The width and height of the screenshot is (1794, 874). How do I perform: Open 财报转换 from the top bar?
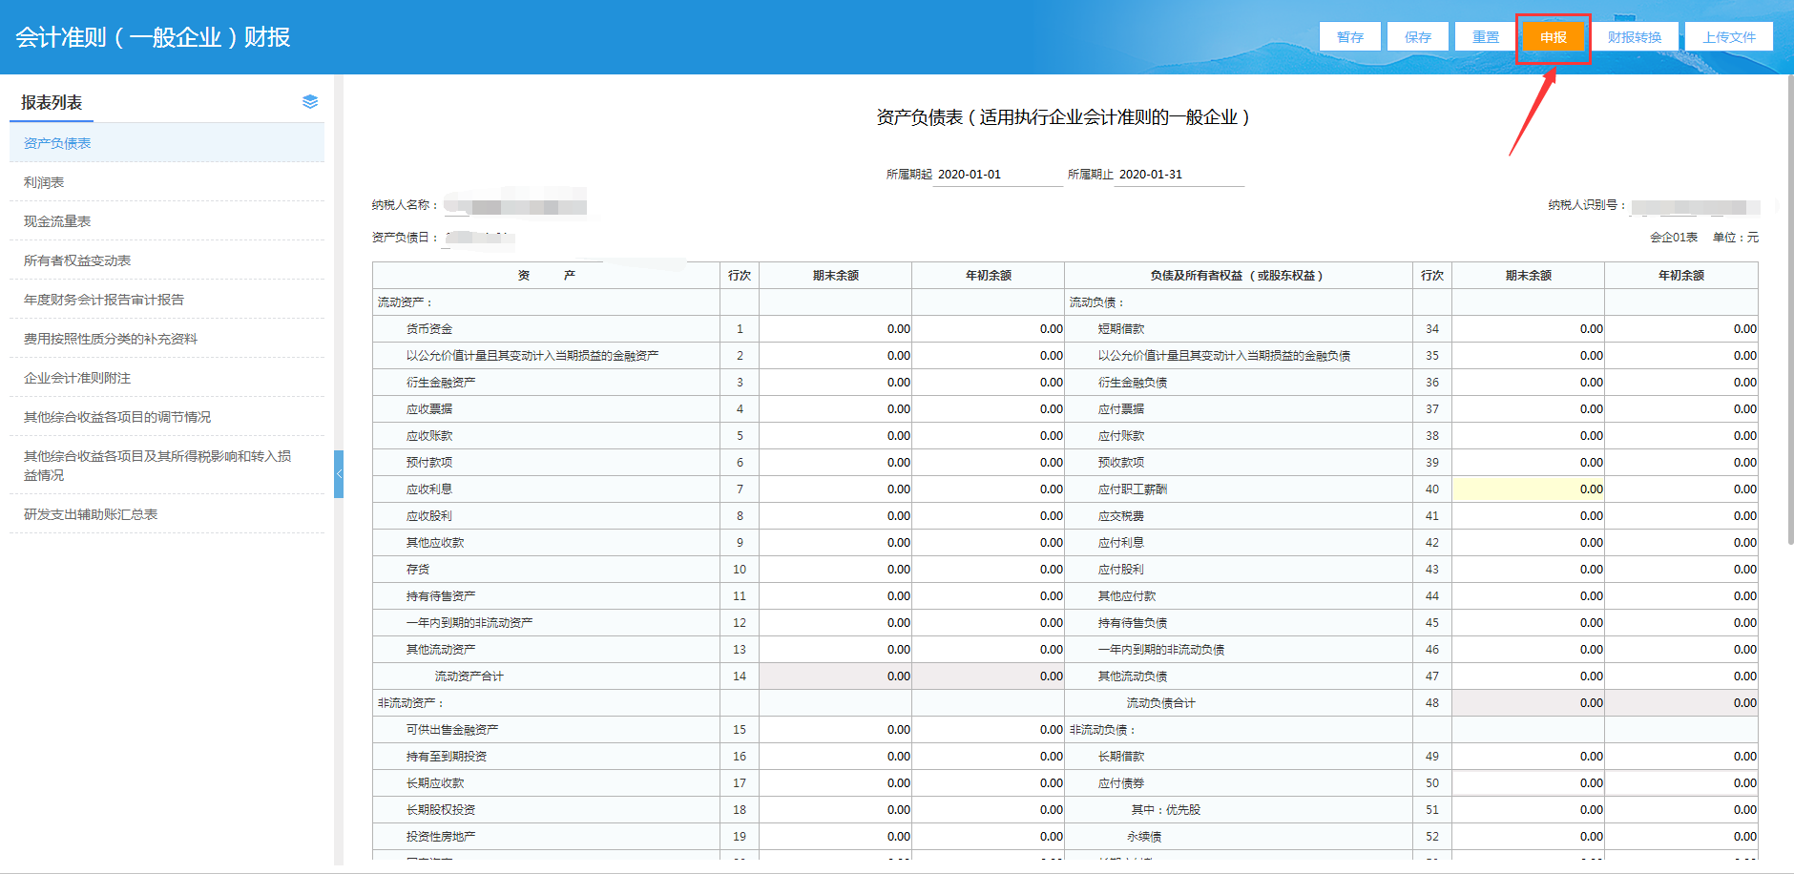[1634, 37]
